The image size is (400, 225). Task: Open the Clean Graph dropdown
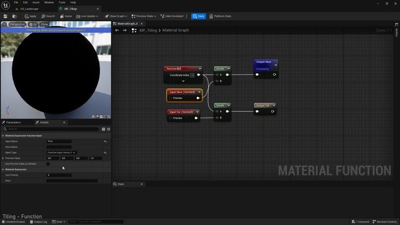116,16
